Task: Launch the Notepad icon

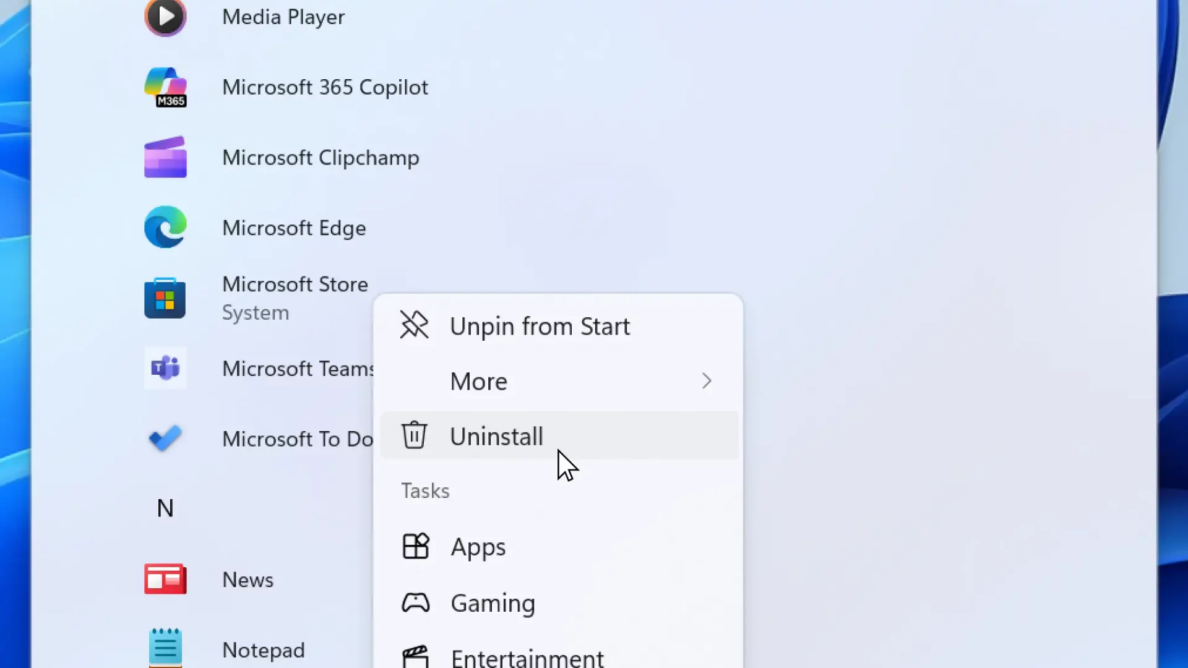Action: point(165,648)
